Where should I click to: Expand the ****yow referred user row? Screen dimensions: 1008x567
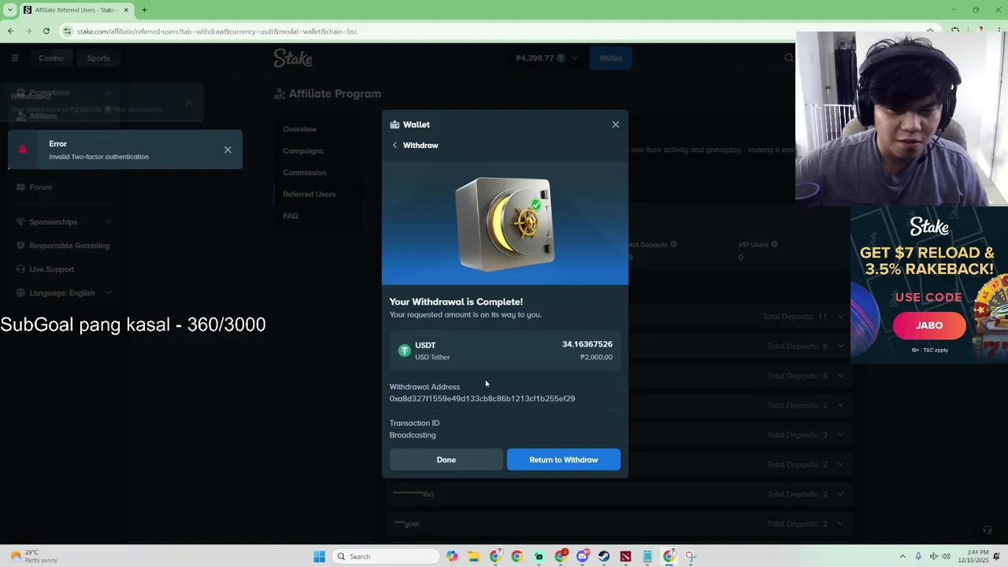[x=840, y=524]
